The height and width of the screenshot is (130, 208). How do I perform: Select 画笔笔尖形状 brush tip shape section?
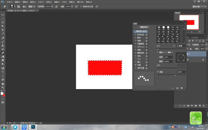(141, 32)
